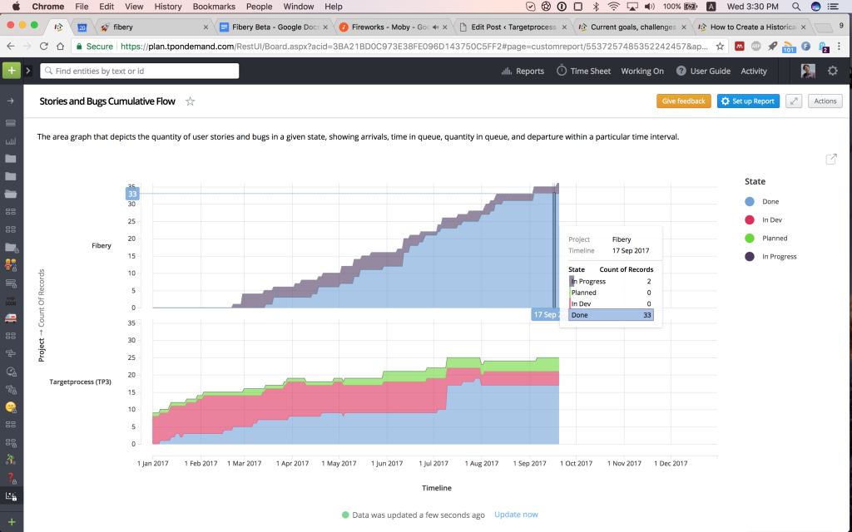Toggle the Planned state in the legend
852x532 pixels.
pyautogui.click(x=775, y=239)
